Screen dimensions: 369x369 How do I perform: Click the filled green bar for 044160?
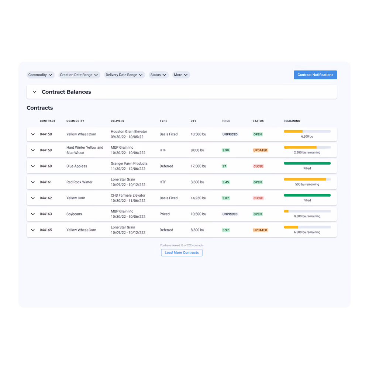pyautogui.click(x=307, y=163)
